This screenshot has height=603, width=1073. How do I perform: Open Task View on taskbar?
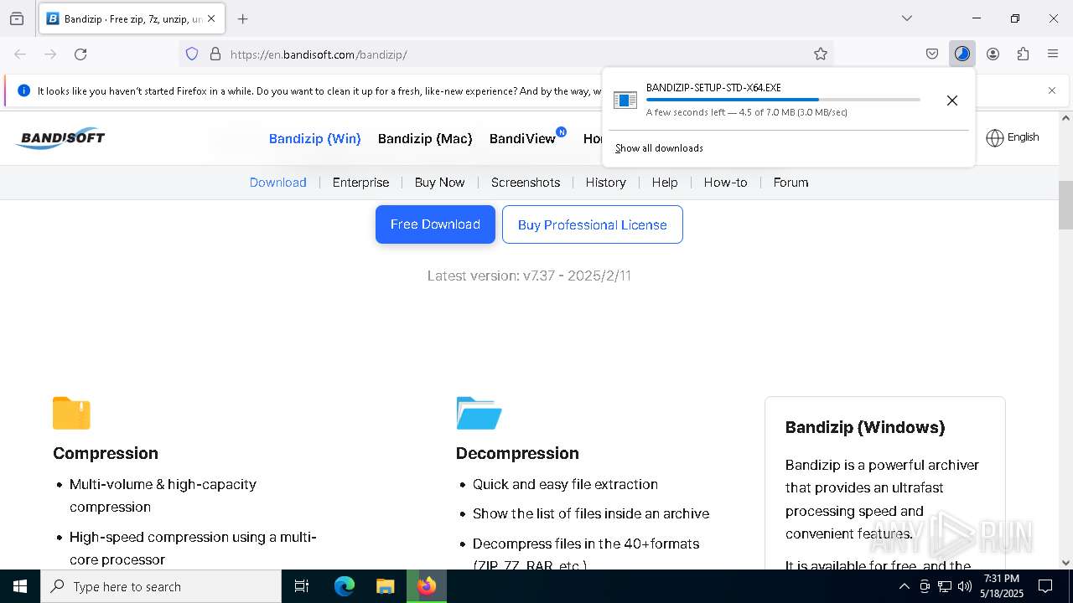tap(302, 586)
